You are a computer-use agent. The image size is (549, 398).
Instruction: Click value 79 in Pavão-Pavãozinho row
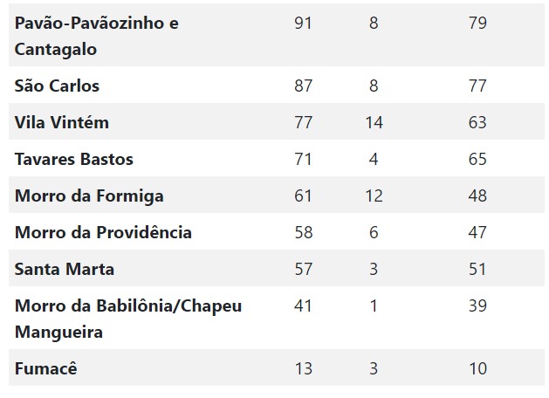tap(477, 23)
